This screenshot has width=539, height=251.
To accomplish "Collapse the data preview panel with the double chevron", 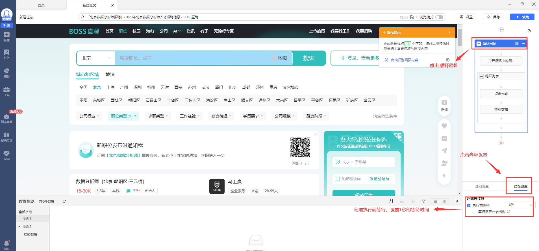I will (x=457, y=201).
